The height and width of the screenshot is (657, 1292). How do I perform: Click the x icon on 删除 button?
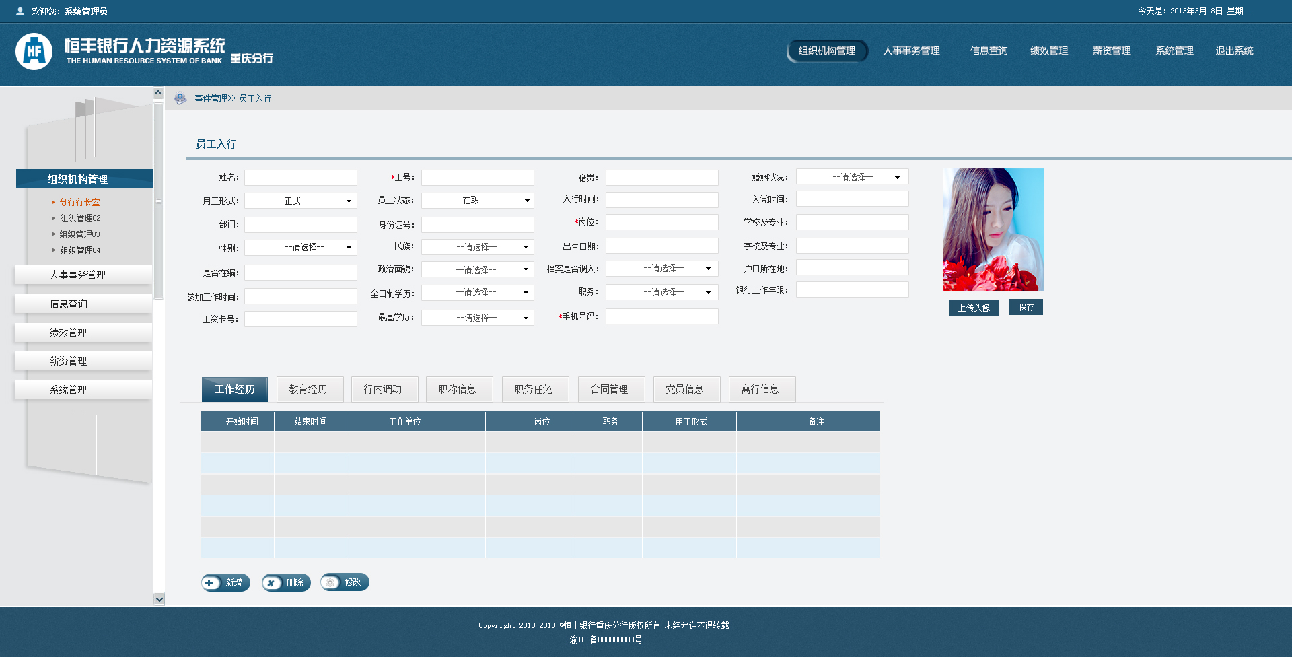tap(271, 583)
